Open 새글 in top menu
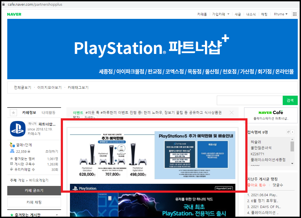This screenshot has height=218, width=301. point(238,14)
